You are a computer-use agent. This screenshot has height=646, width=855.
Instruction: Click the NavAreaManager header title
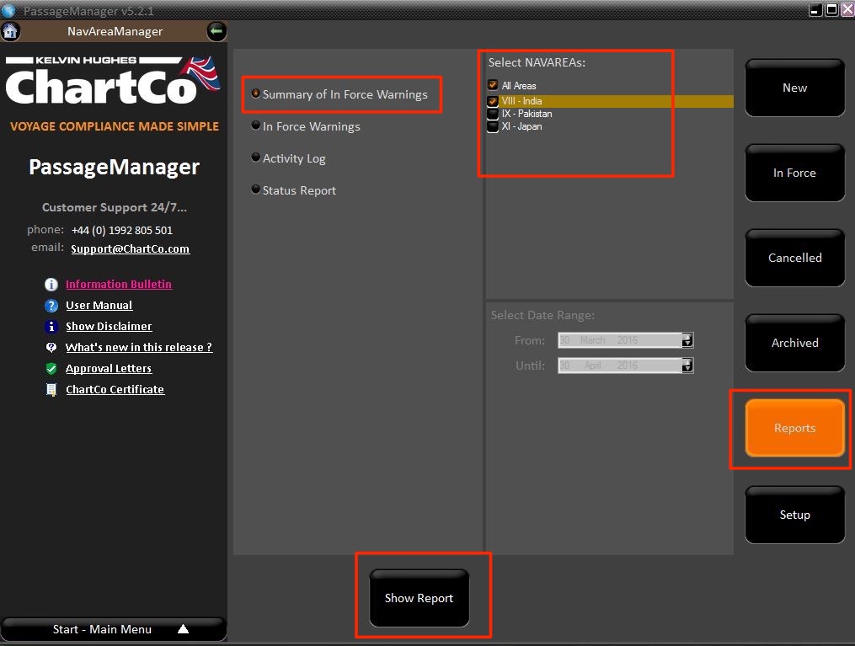[115, 32]
